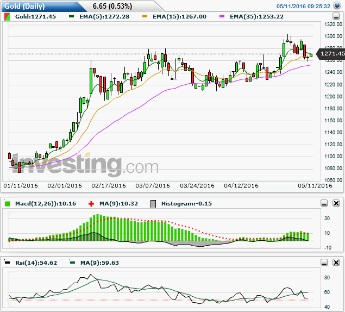Click the EMA(35):1253.22 legend text
This screenshot has height=312, width=345.
point(257,17)
